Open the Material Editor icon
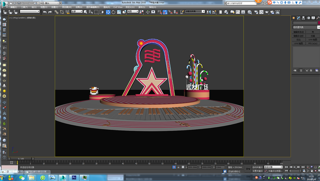This screenshot has width=320, height=181. 249,12
